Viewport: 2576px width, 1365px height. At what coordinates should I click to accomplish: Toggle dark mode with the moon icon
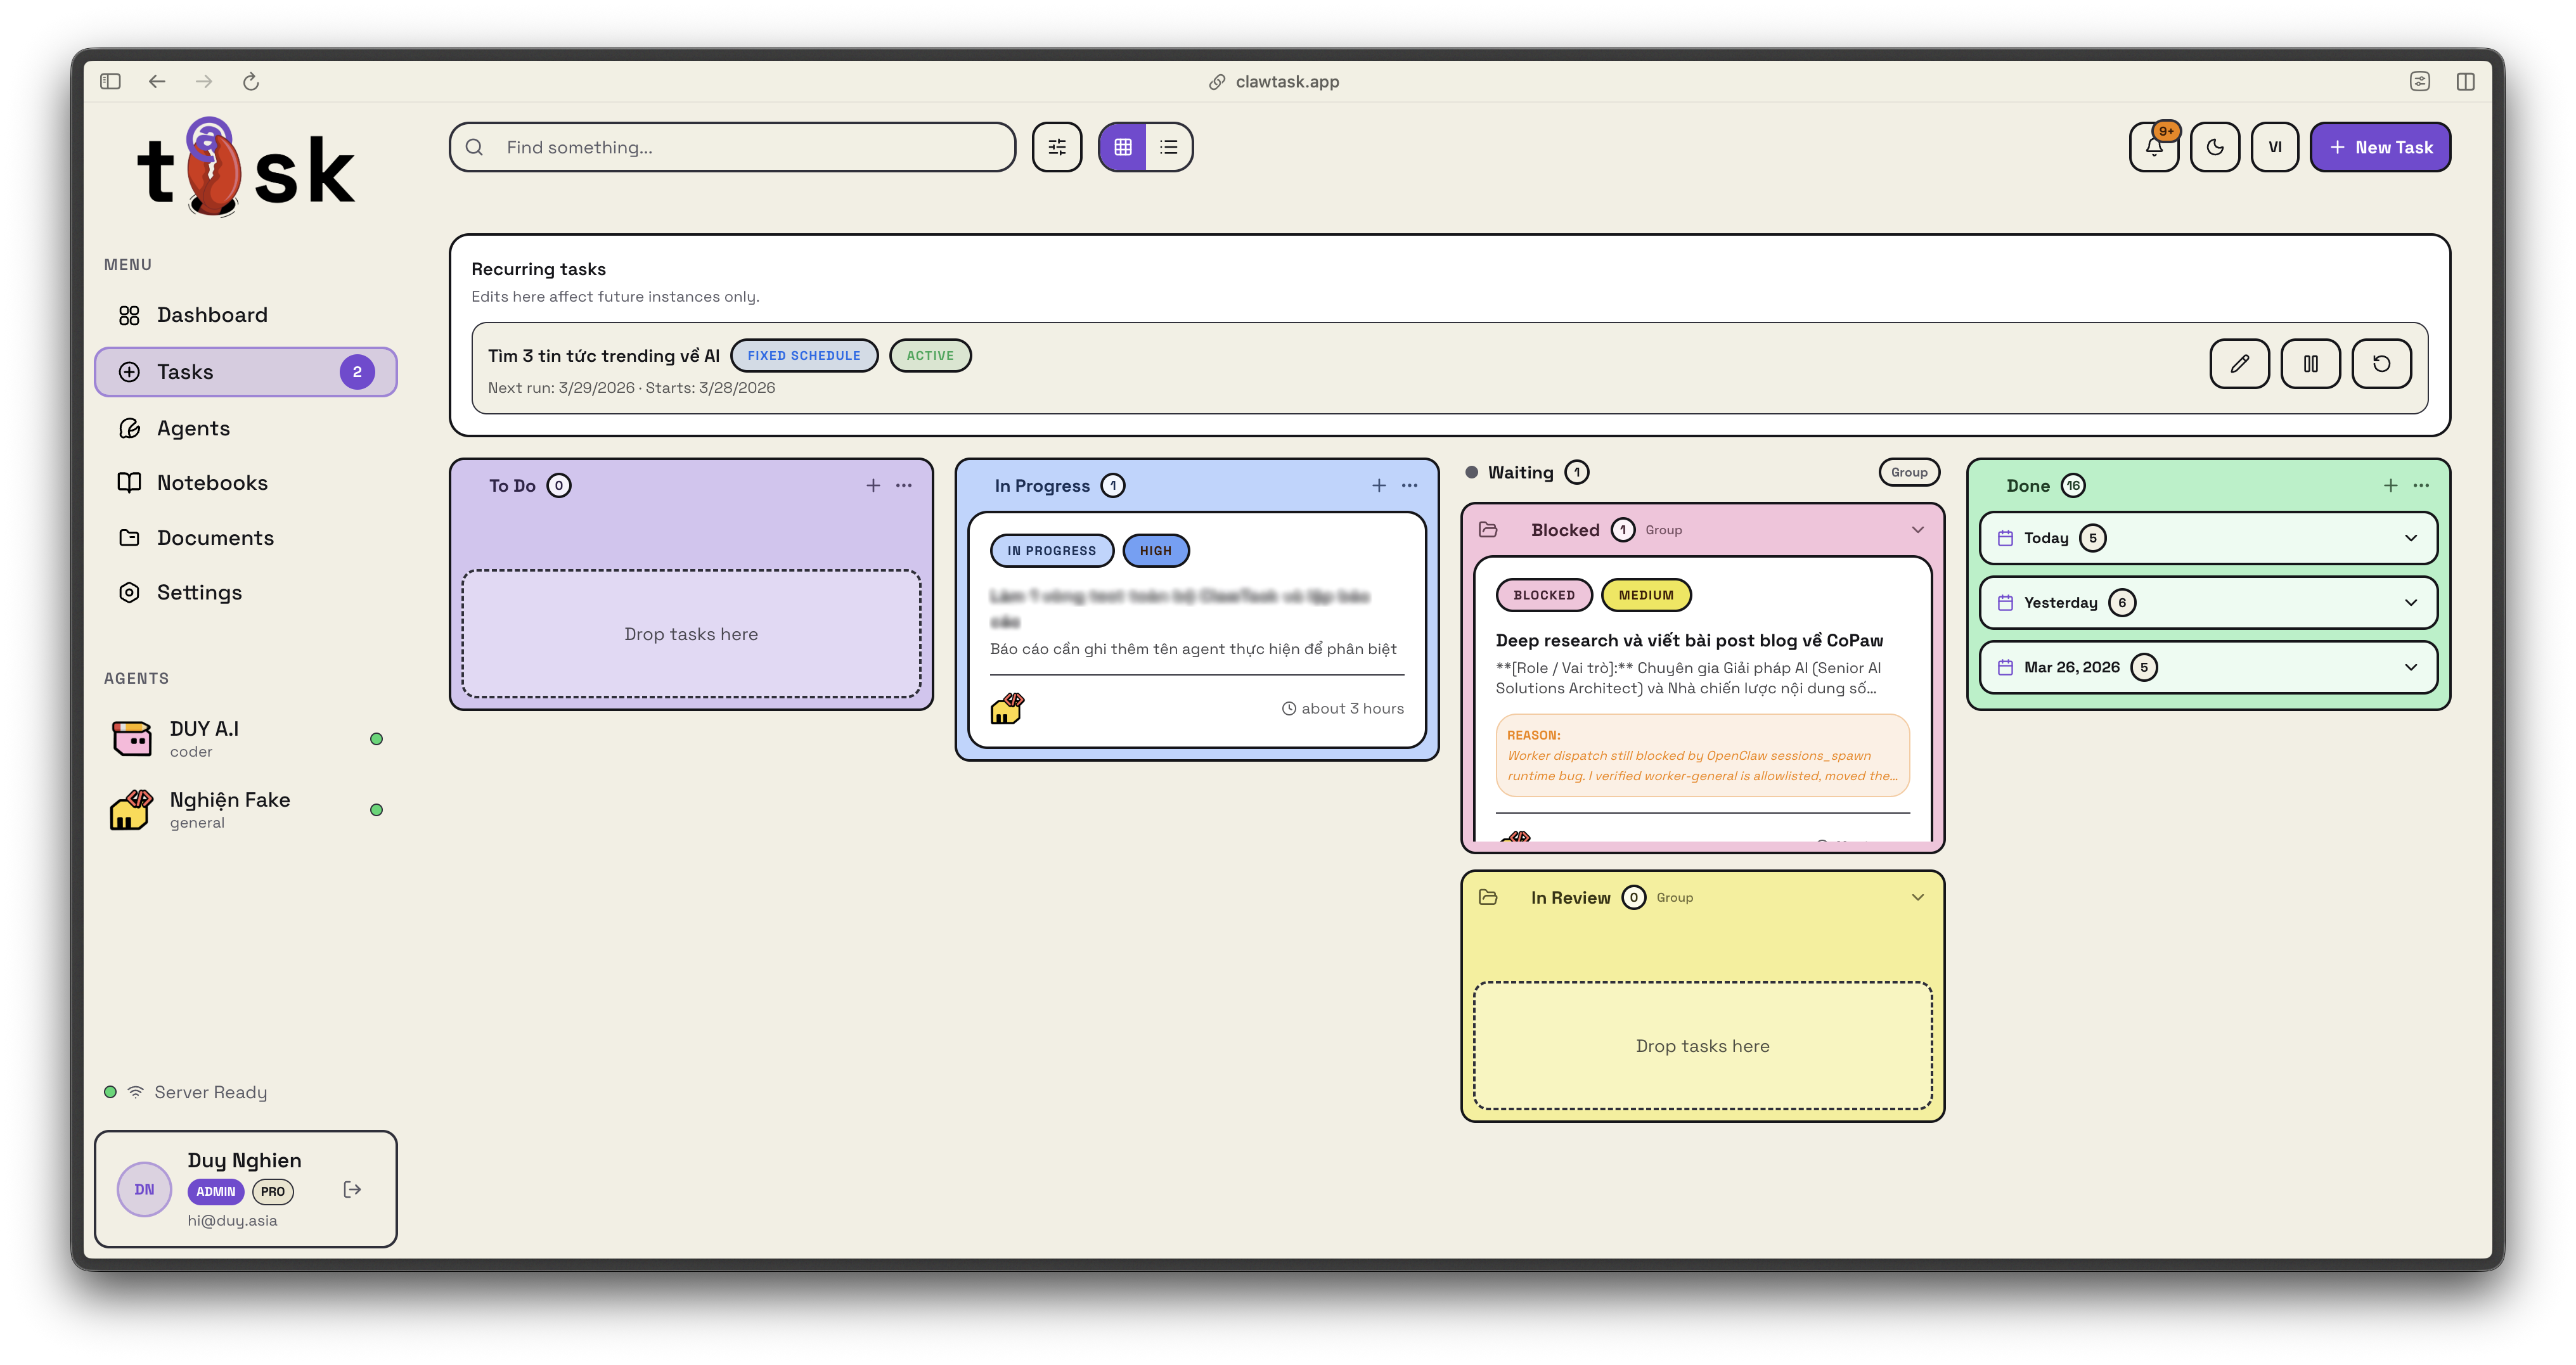pyautogui.click(x=2214, y=147)
